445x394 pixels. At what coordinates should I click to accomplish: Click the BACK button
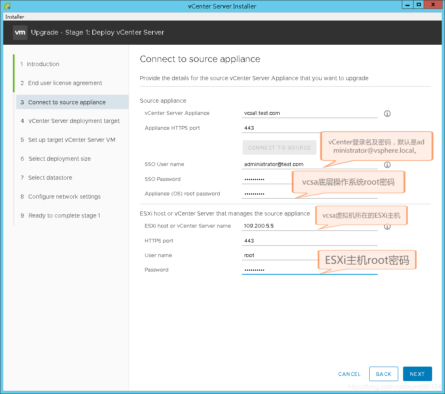(383, 374)
